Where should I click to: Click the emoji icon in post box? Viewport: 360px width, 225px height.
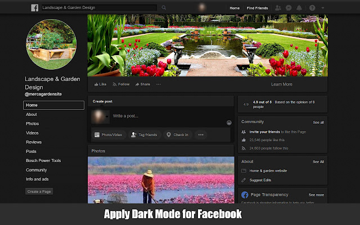tap(229, 122)
